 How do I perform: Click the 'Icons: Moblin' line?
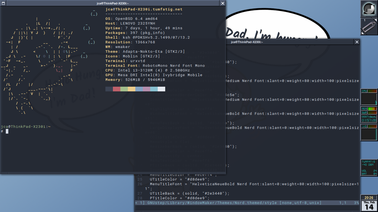point(133,56)
